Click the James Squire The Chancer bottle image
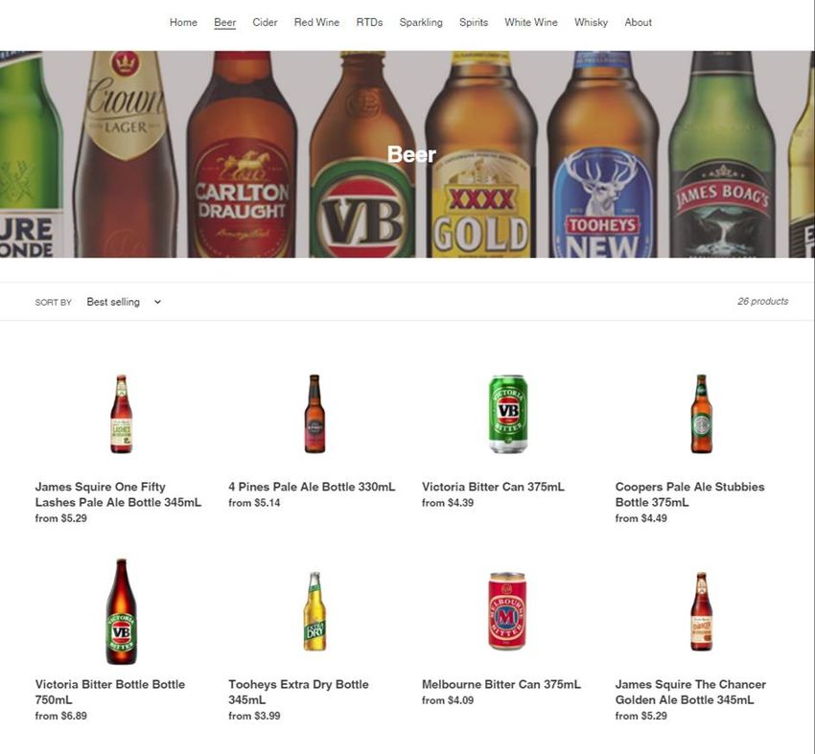Image resolution: width=815 pixels, height=754 pixels. point(702,611)
